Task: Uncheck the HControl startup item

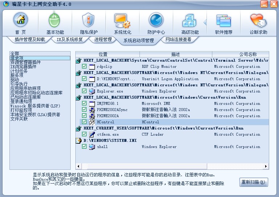Action: pos(84,122)
